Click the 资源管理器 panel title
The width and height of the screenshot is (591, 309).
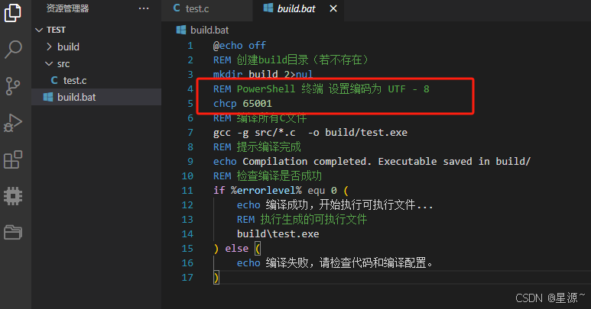68,8
